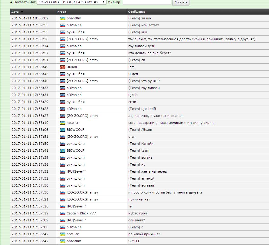Click the message 'Кто деньги за вип берёт?'
Image resolution: width=269 pixels, height=245 pixels.
pyautogui.click(x=146, y=53)
